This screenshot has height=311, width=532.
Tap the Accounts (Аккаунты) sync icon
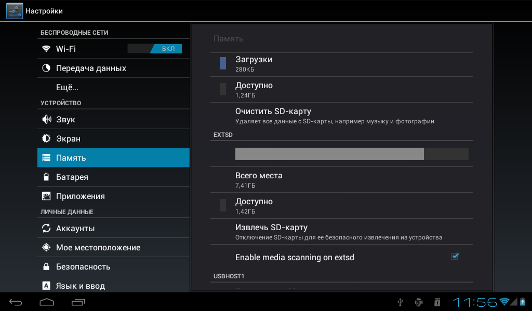click(46, 229)
